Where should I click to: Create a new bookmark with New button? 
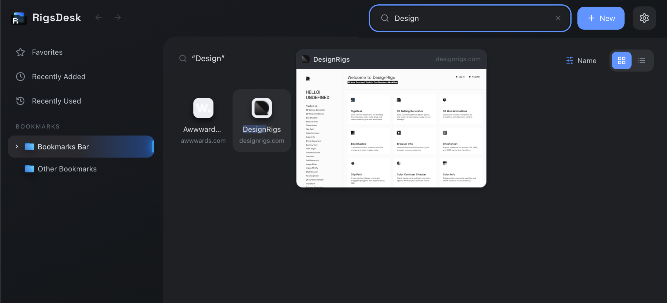(601, 18)
